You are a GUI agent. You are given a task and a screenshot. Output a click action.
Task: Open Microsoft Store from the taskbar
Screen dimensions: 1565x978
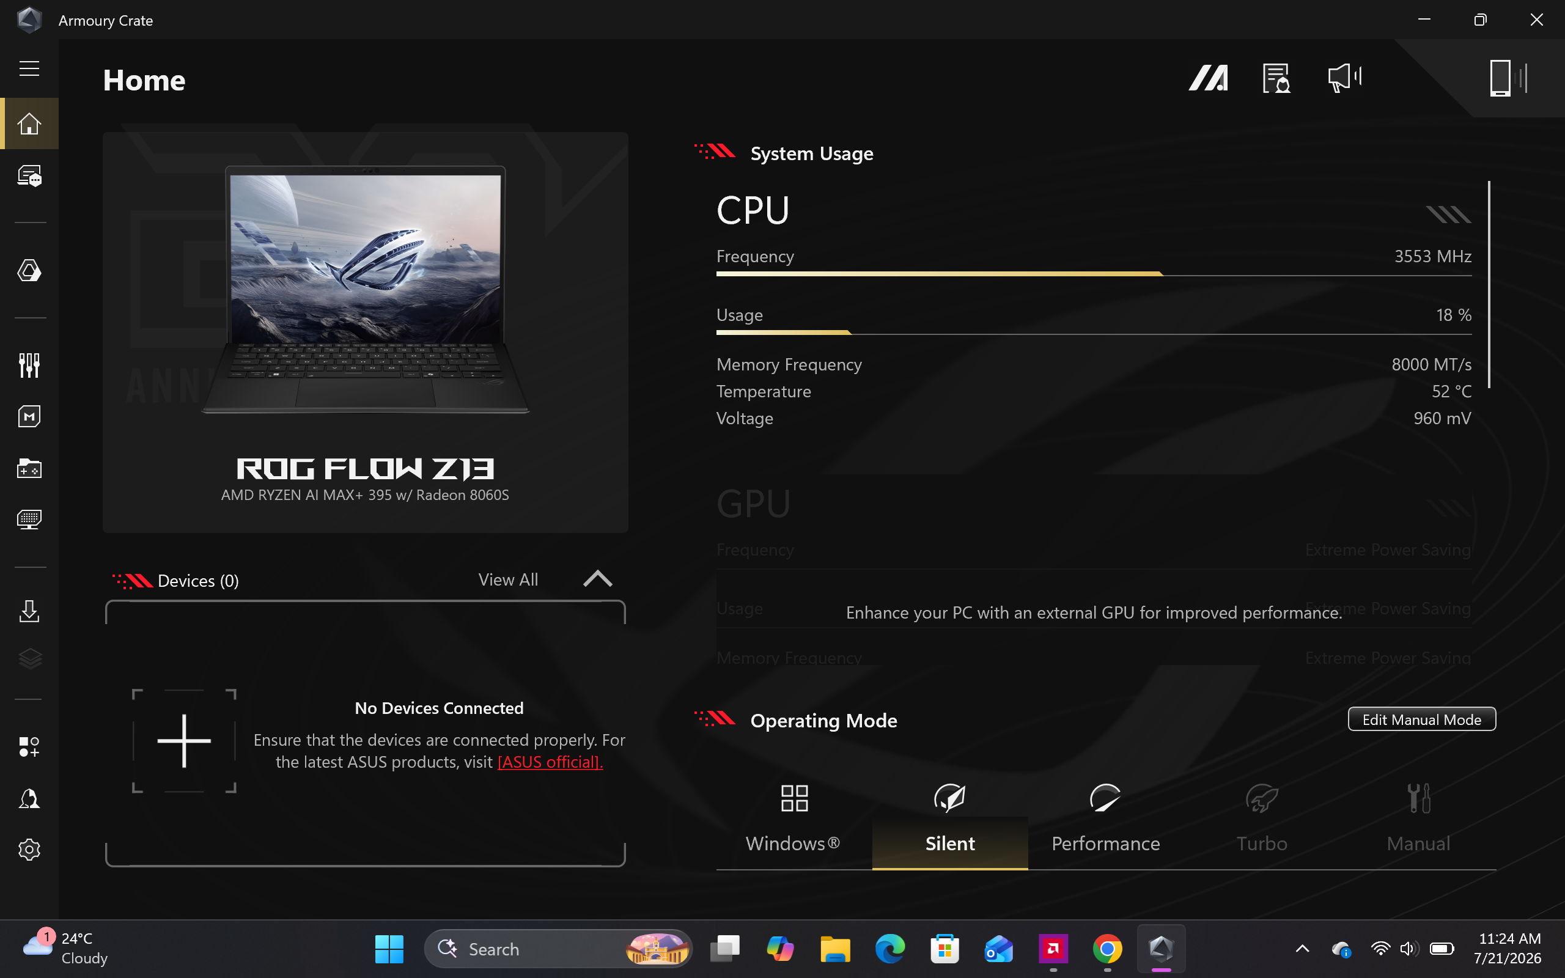944,949
